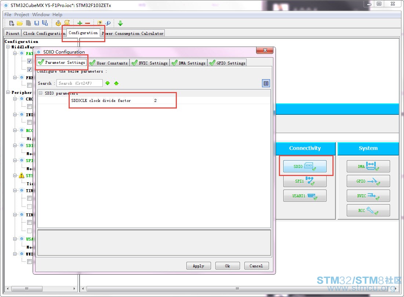Collapse the SDIO parameters group

click(41, 93)
